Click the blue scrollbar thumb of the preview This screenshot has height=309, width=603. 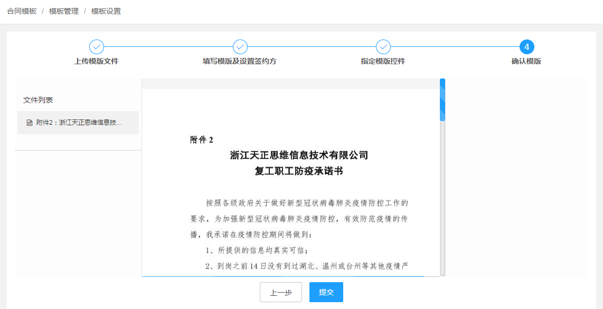(442, 100)
